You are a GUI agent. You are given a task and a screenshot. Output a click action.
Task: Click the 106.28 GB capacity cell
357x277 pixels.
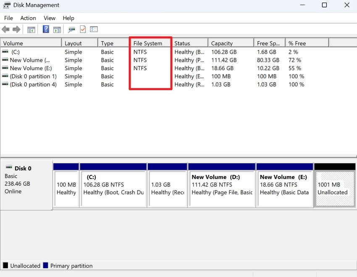coord(224,52)
